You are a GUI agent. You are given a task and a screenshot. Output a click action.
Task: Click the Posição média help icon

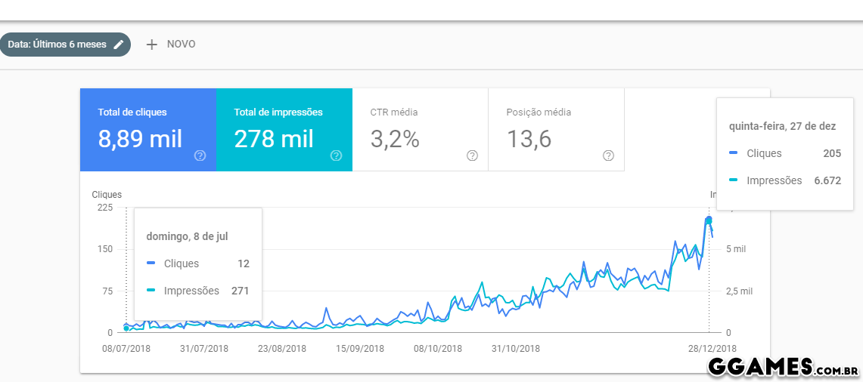[x=608, y=156]
